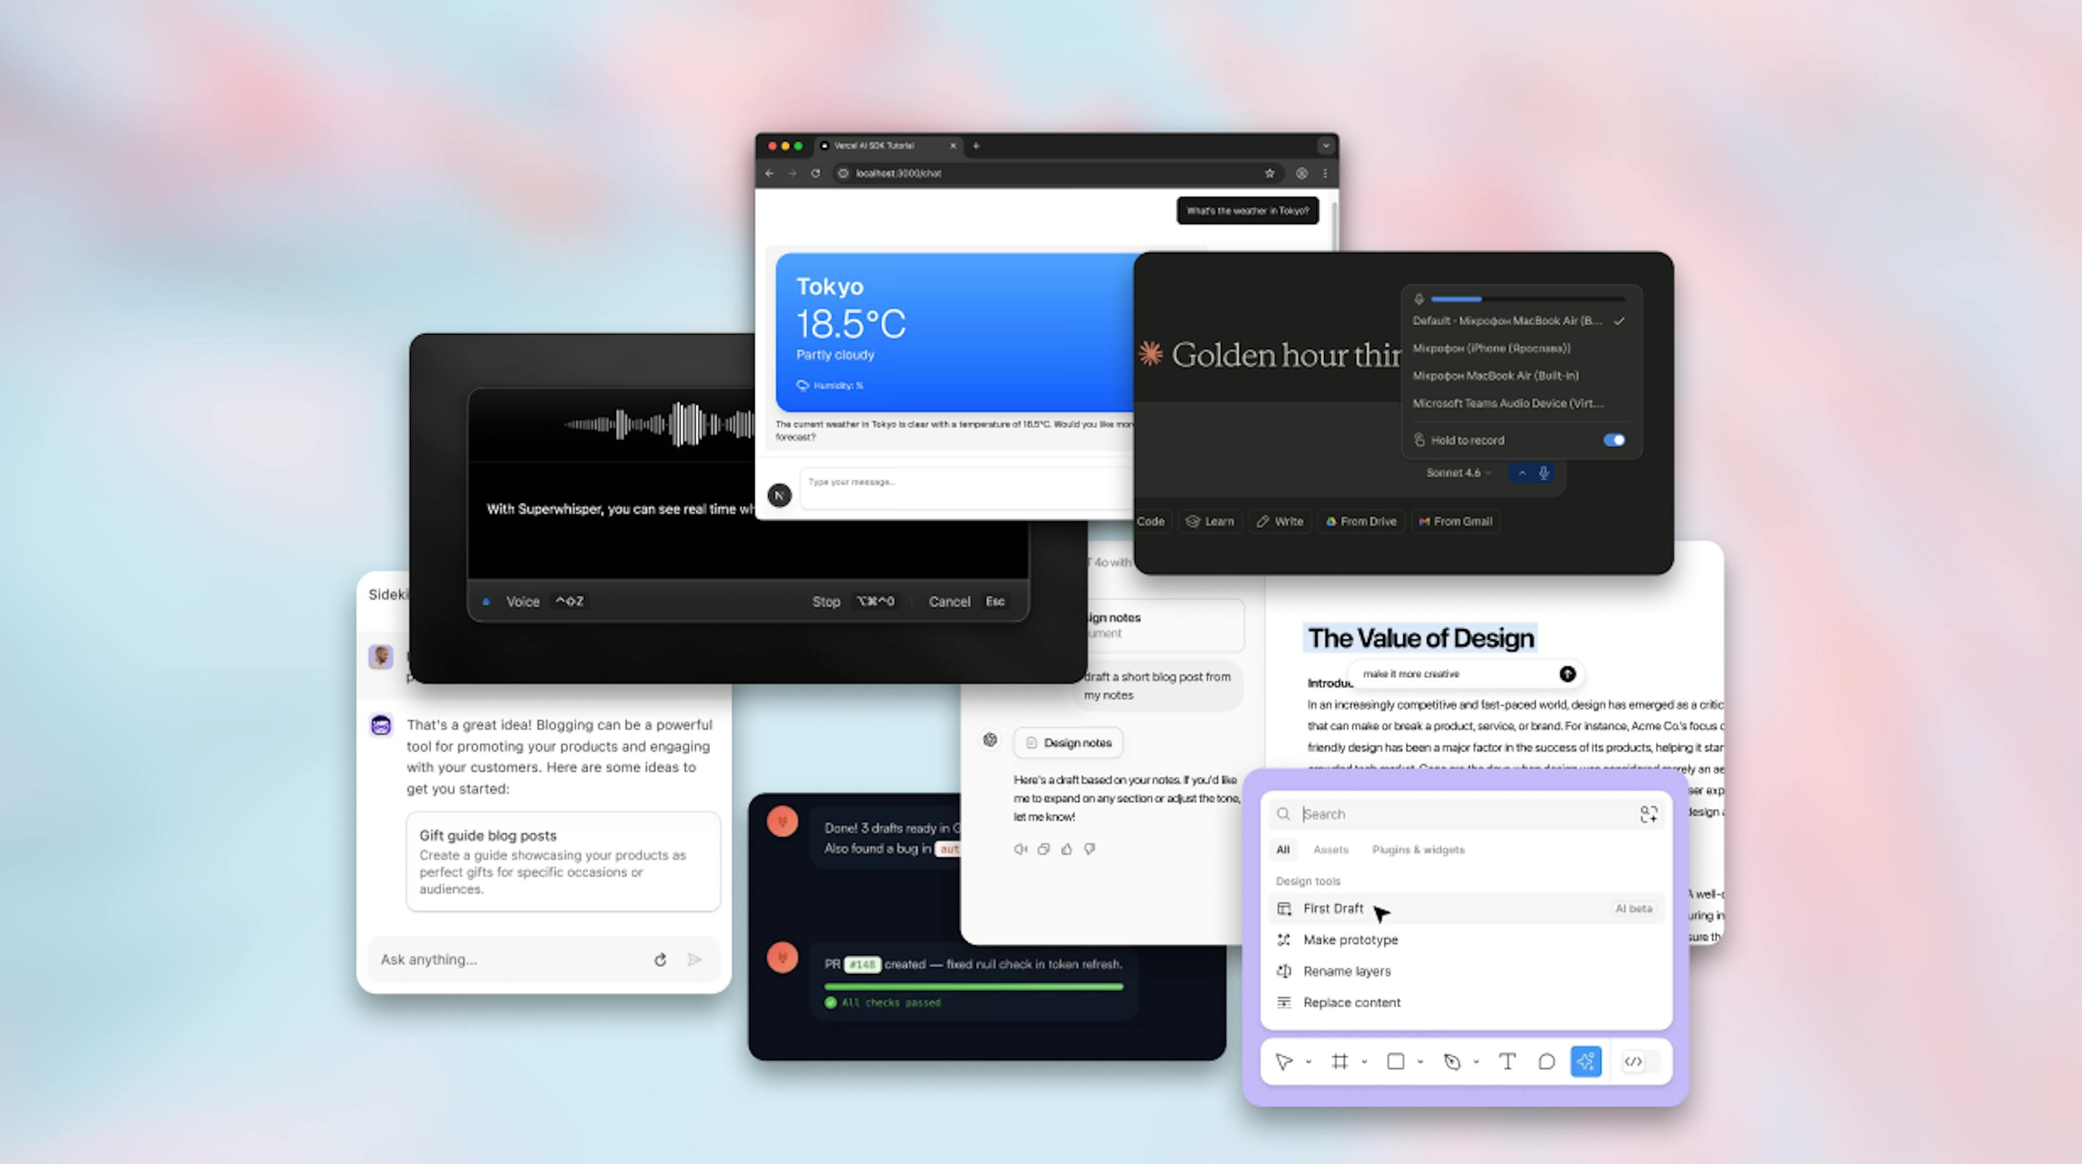Select the Pen tool in the design toolbar
This screenshot has width=2082, height=1164.
[x=1451, y=1062]
